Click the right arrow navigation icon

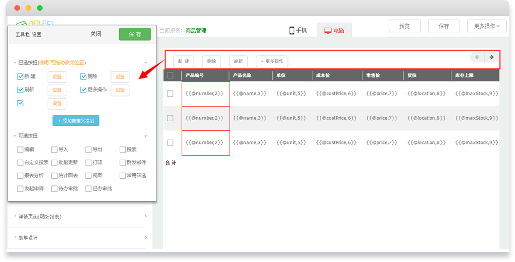pos(491,57)
